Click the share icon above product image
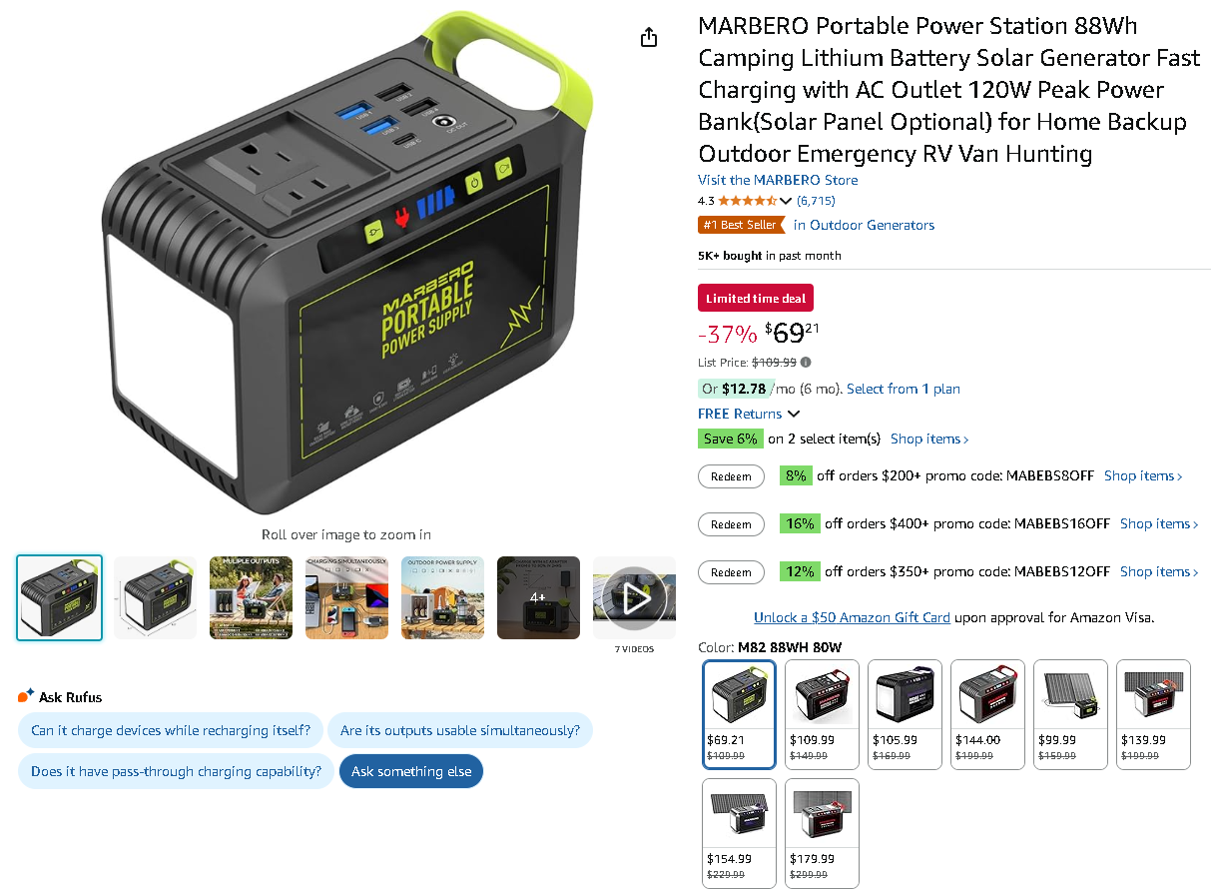 pos(649,37)
